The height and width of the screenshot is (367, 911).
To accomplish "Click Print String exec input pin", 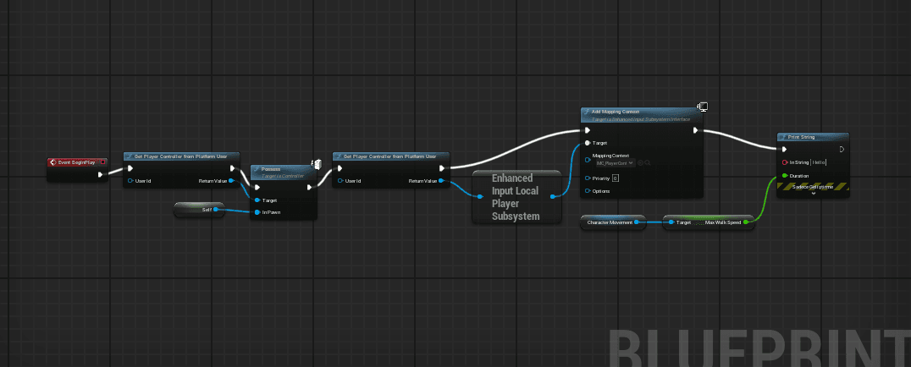I will [x=785, y=149].
